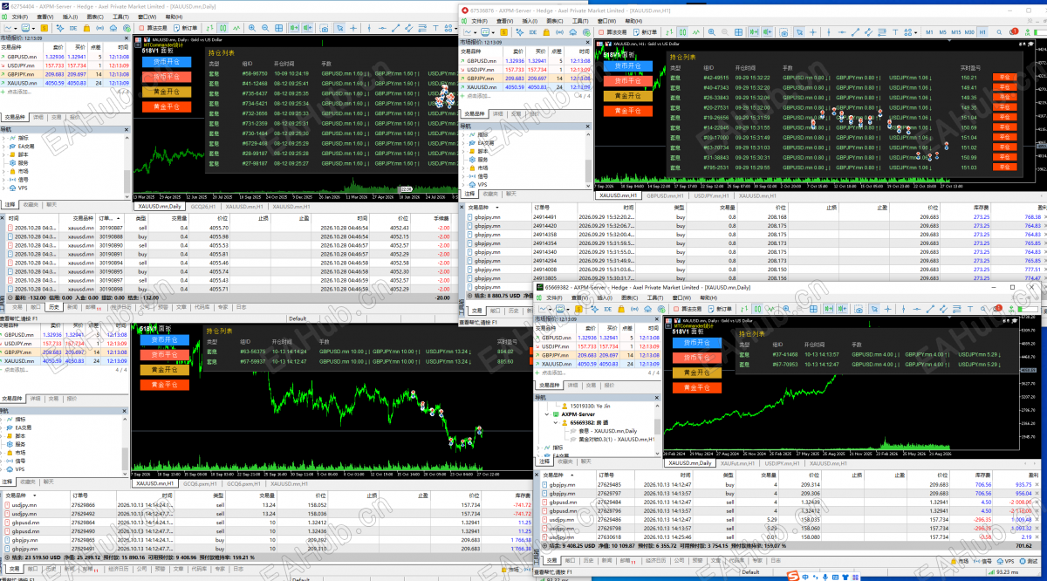The width and height of the screenshot is (1047, 581).
Task: Click the search magnifier in the 67536876 window toolbar
Action: (x=998, y=31)
